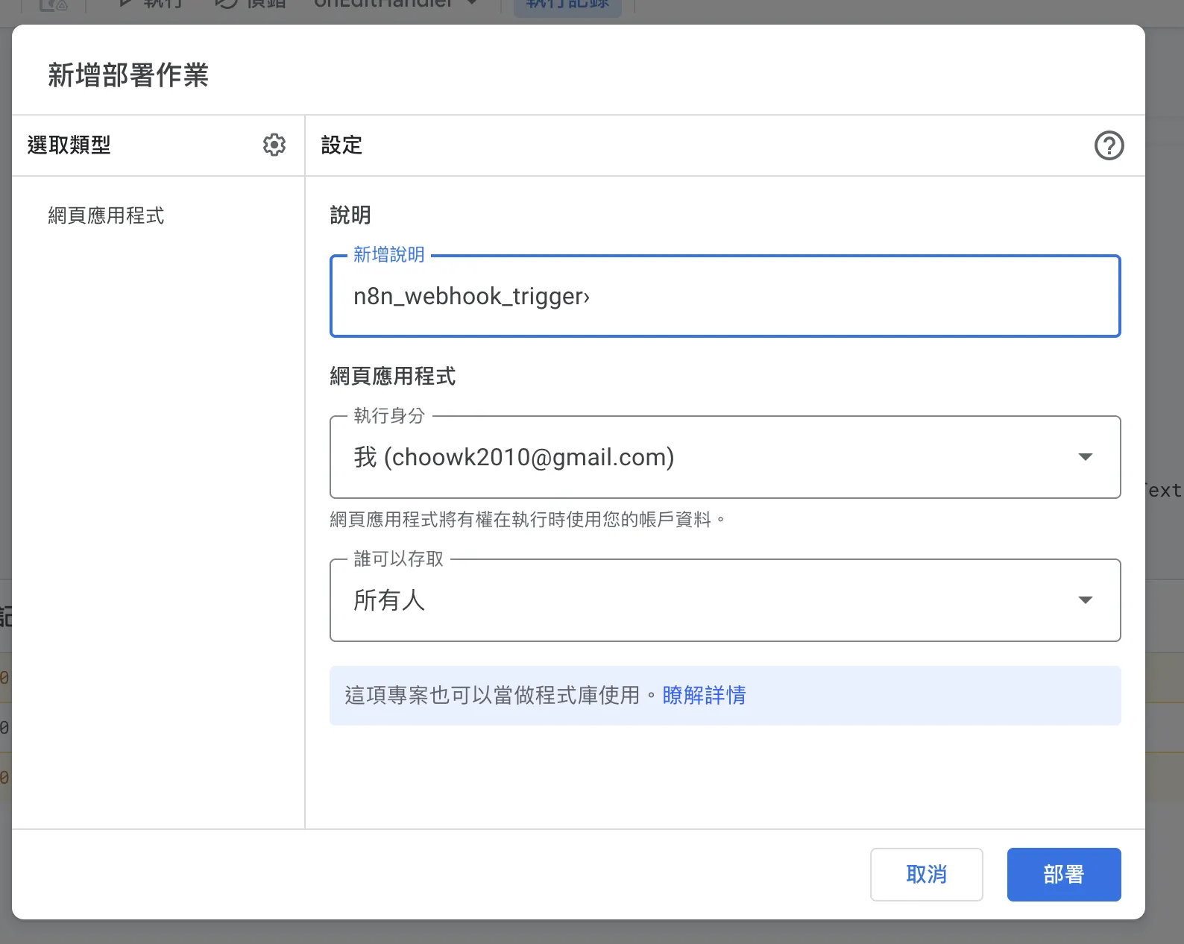Open help with the question mark icon
The width and height of the screenshot is (1184, 944).
click(1109, 145)
